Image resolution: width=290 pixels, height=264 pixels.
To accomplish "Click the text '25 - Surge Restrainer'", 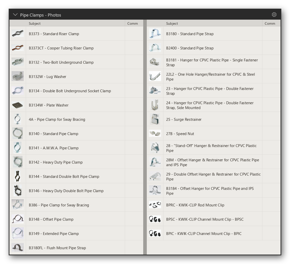I will tap(184, 120).
